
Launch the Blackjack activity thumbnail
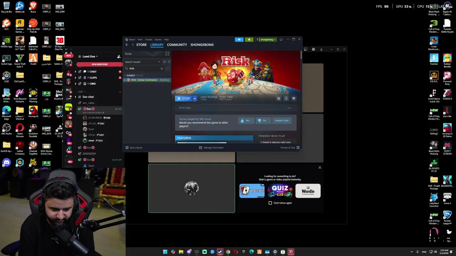pyautogui.click(x=252, y=191)
